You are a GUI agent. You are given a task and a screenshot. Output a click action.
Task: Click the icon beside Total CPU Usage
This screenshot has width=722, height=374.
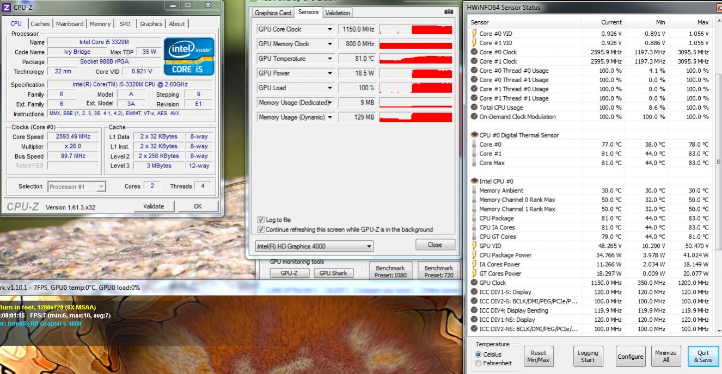tap(474, 108)
